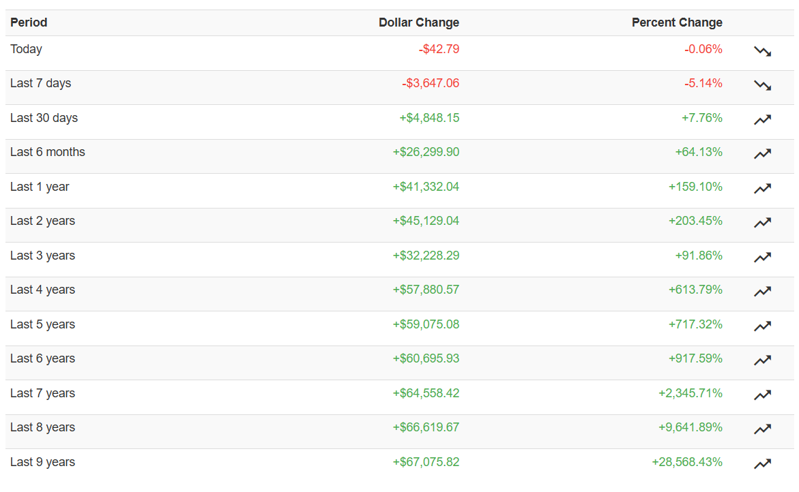
Task: Click the uptrend icon for Last 2 years
Action: pyautogui.click(x=762, y=223)
